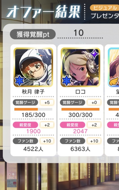
Task: Click the ロコ name text
Action: (x=80, y=92)
